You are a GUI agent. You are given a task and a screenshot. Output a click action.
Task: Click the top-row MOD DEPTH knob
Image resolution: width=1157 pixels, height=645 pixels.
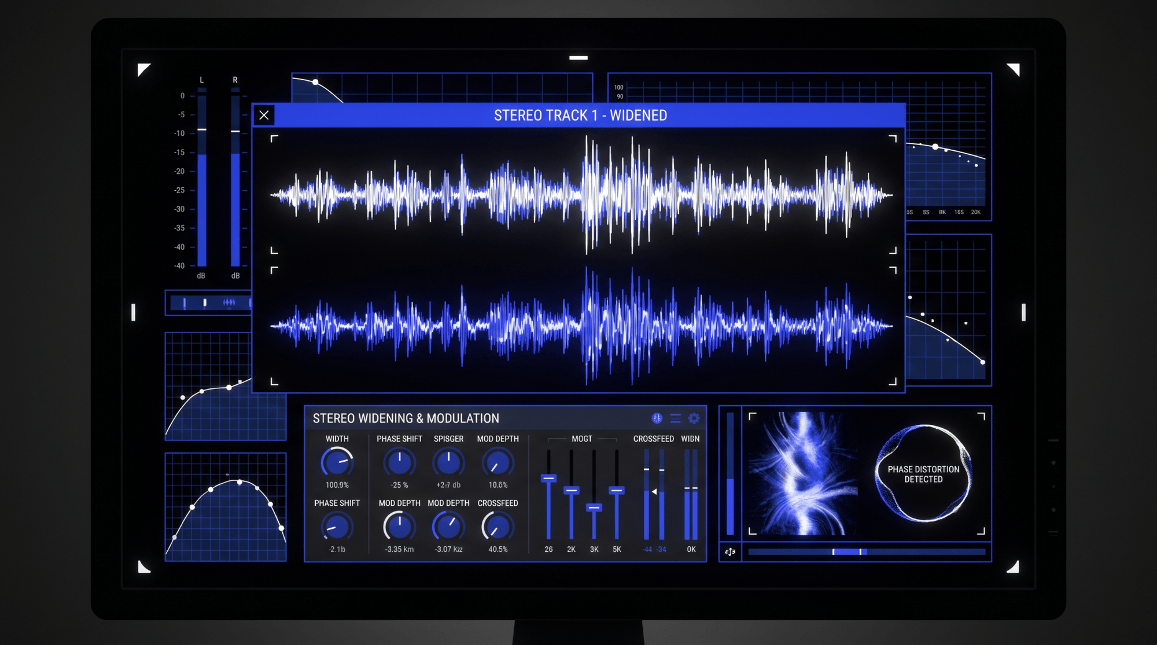(498, 462)
